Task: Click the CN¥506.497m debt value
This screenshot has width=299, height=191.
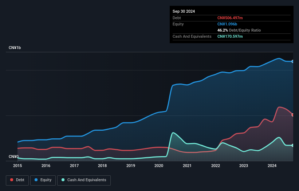Action: (x=230, y=18)
